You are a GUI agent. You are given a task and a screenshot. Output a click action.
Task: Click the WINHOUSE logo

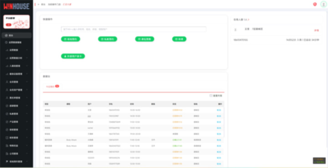point(16,6)
